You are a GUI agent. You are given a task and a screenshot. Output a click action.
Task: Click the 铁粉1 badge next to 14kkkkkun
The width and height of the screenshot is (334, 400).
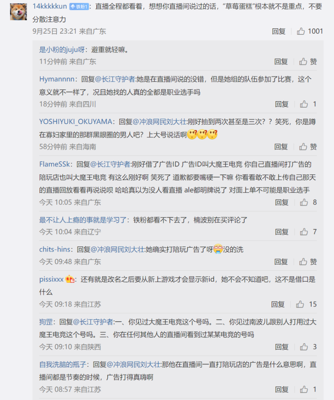(x=79, y=7)
